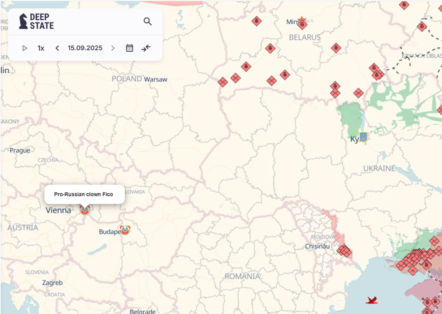This screenshot has height=314, width=442.
Task: Click the DeepState knight logo
Action: 23,21
